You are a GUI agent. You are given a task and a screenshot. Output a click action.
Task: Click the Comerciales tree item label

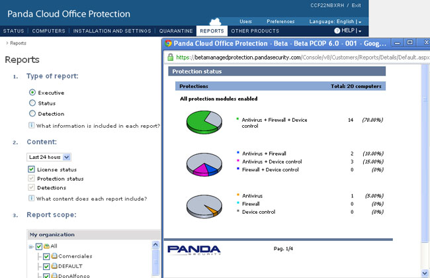click(75, 256)
